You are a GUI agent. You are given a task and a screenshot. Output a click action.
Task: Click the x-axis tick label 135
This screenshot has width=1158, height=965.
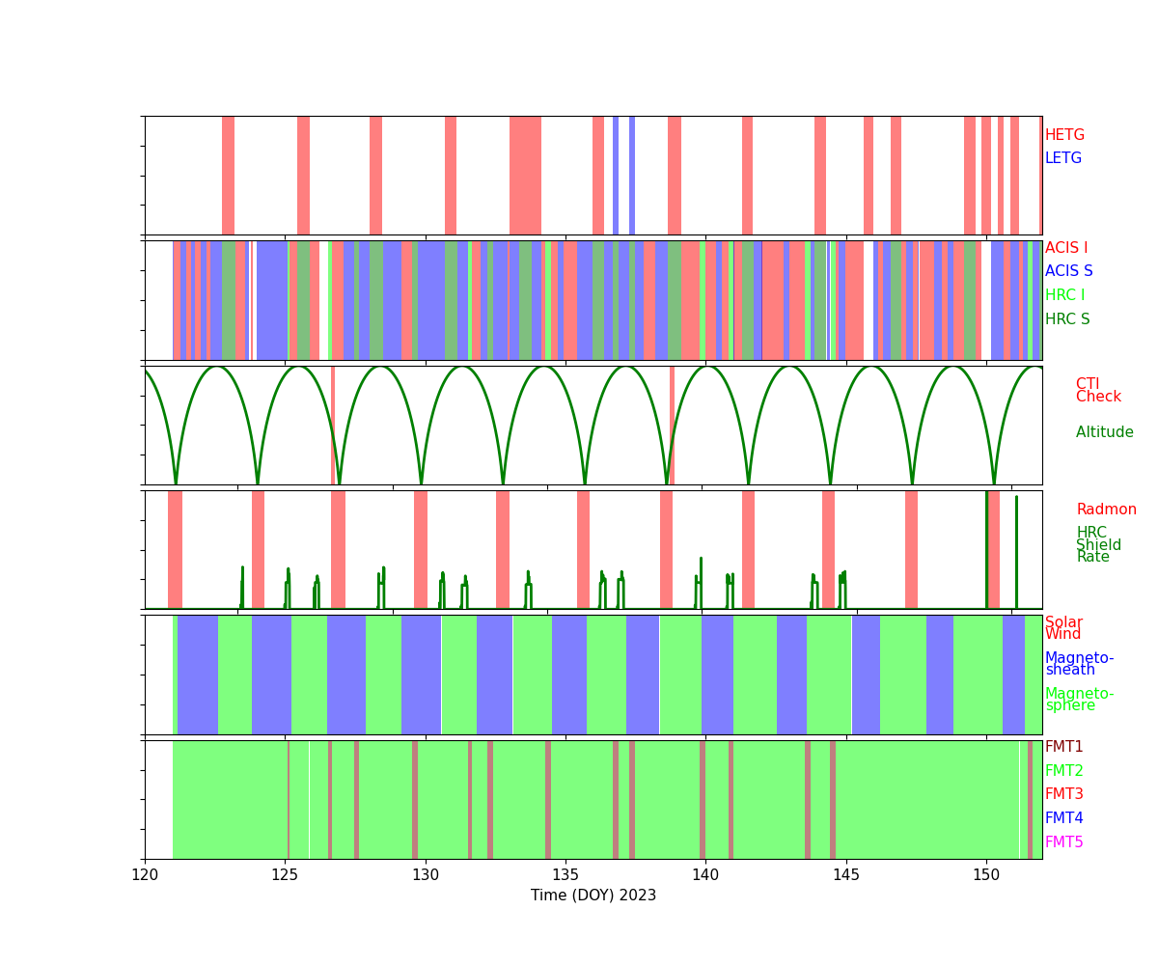pyautogui.click(x=565, y=875)
